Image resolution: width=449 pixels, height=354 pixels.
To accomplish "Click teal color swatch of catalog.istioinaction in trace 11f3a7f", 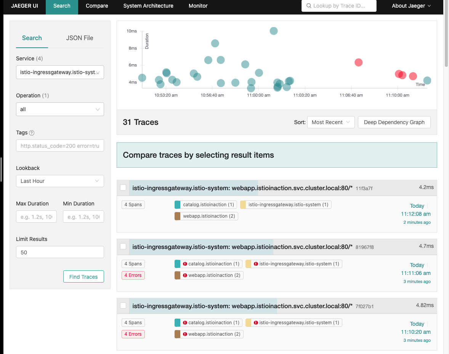I will coord(178,205).
